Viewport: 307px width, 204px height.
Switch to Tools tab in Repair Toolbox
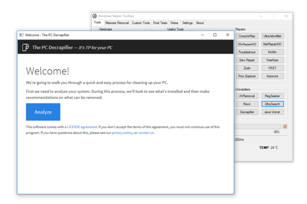(x=97, y=23)
